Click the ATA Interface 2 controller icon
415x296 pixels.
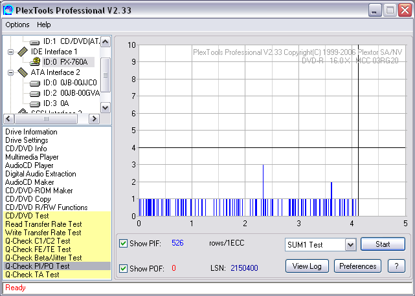(23, 72)
